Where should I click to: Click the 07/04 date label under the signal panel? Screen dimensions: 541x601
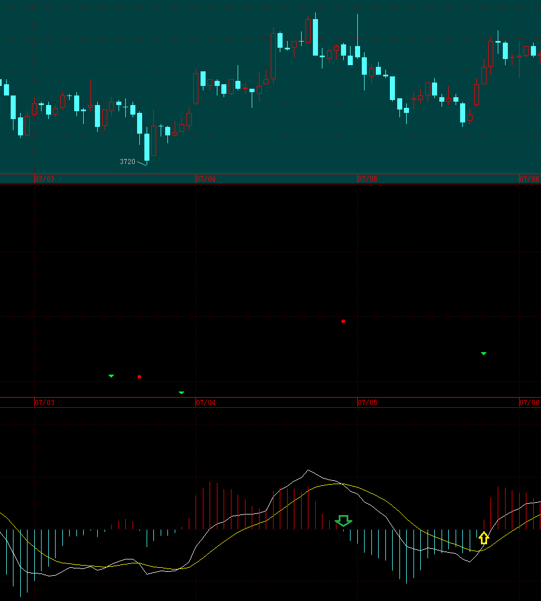206,403
